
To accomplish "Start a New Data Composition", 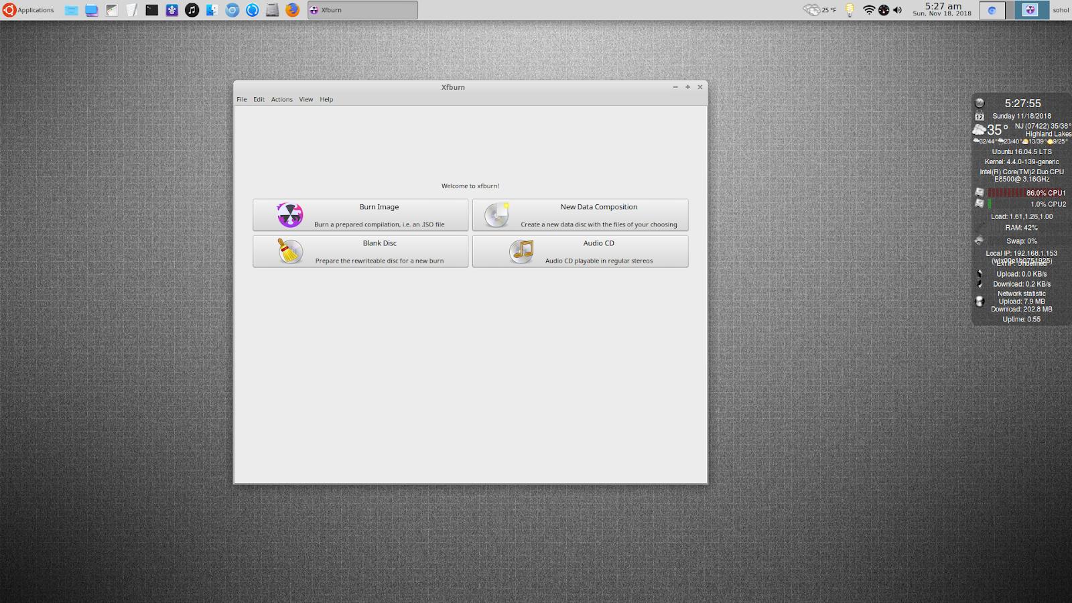I will pyautogui.click(x=580, y=215).
